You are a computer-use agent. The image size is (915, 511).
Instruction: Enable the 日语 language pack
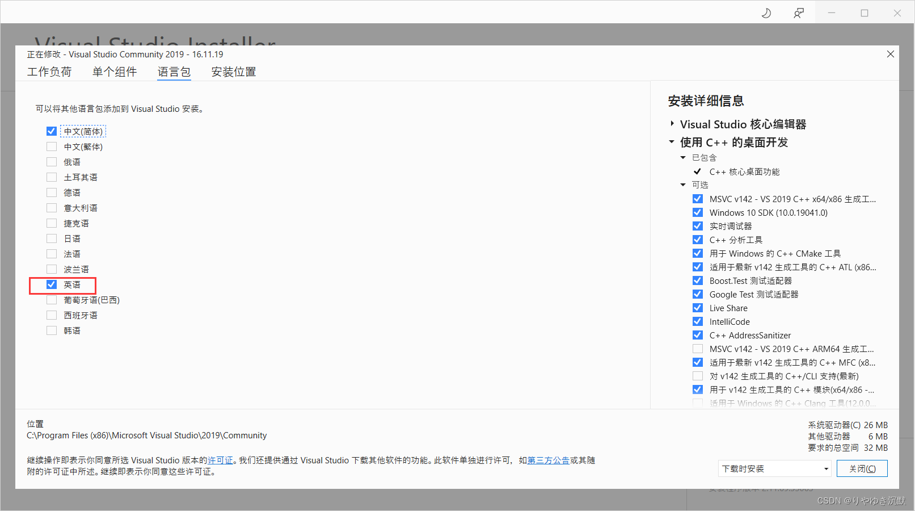point(52,238)
